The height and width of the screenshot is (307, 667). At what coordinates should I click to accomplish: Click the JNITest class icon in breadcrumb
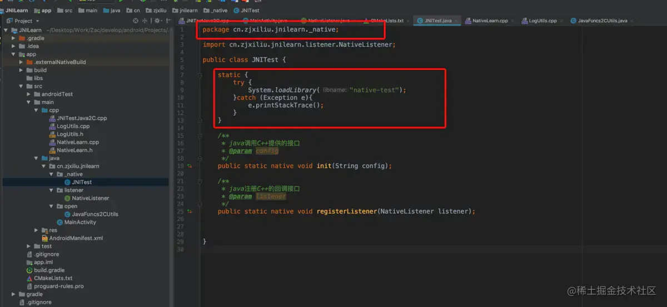(x=237, y=10)
